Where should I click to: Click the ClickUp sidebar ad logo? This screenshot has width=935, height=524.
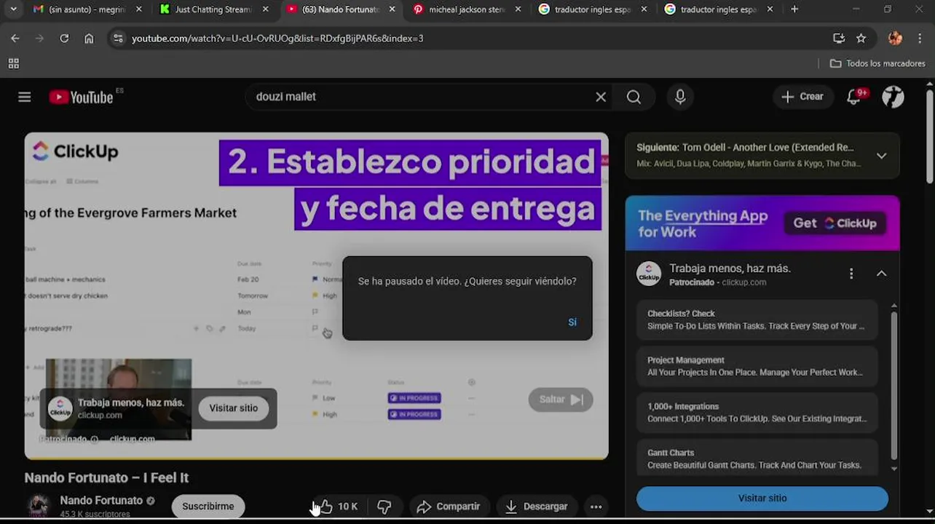tap(649, 274)
